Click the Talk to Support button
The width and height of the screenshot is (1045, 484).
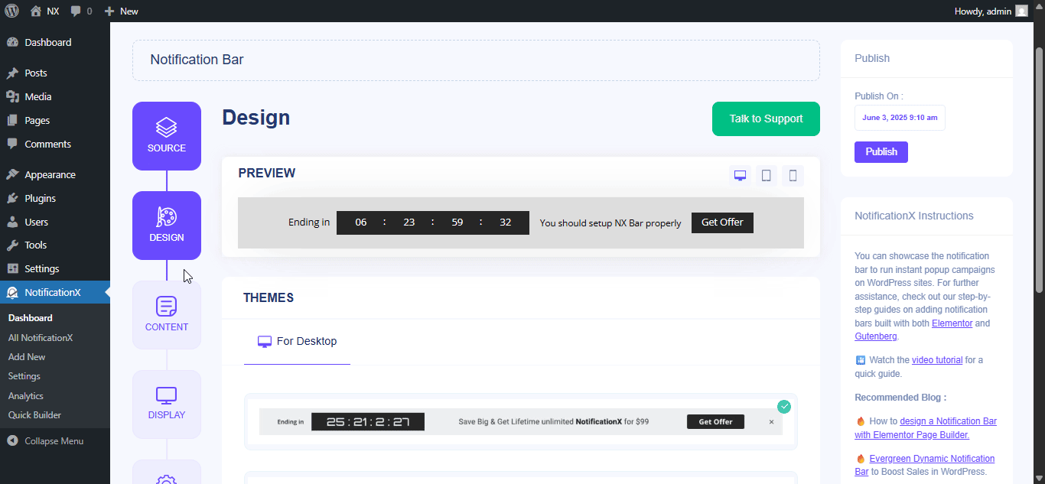pos(766,119)
